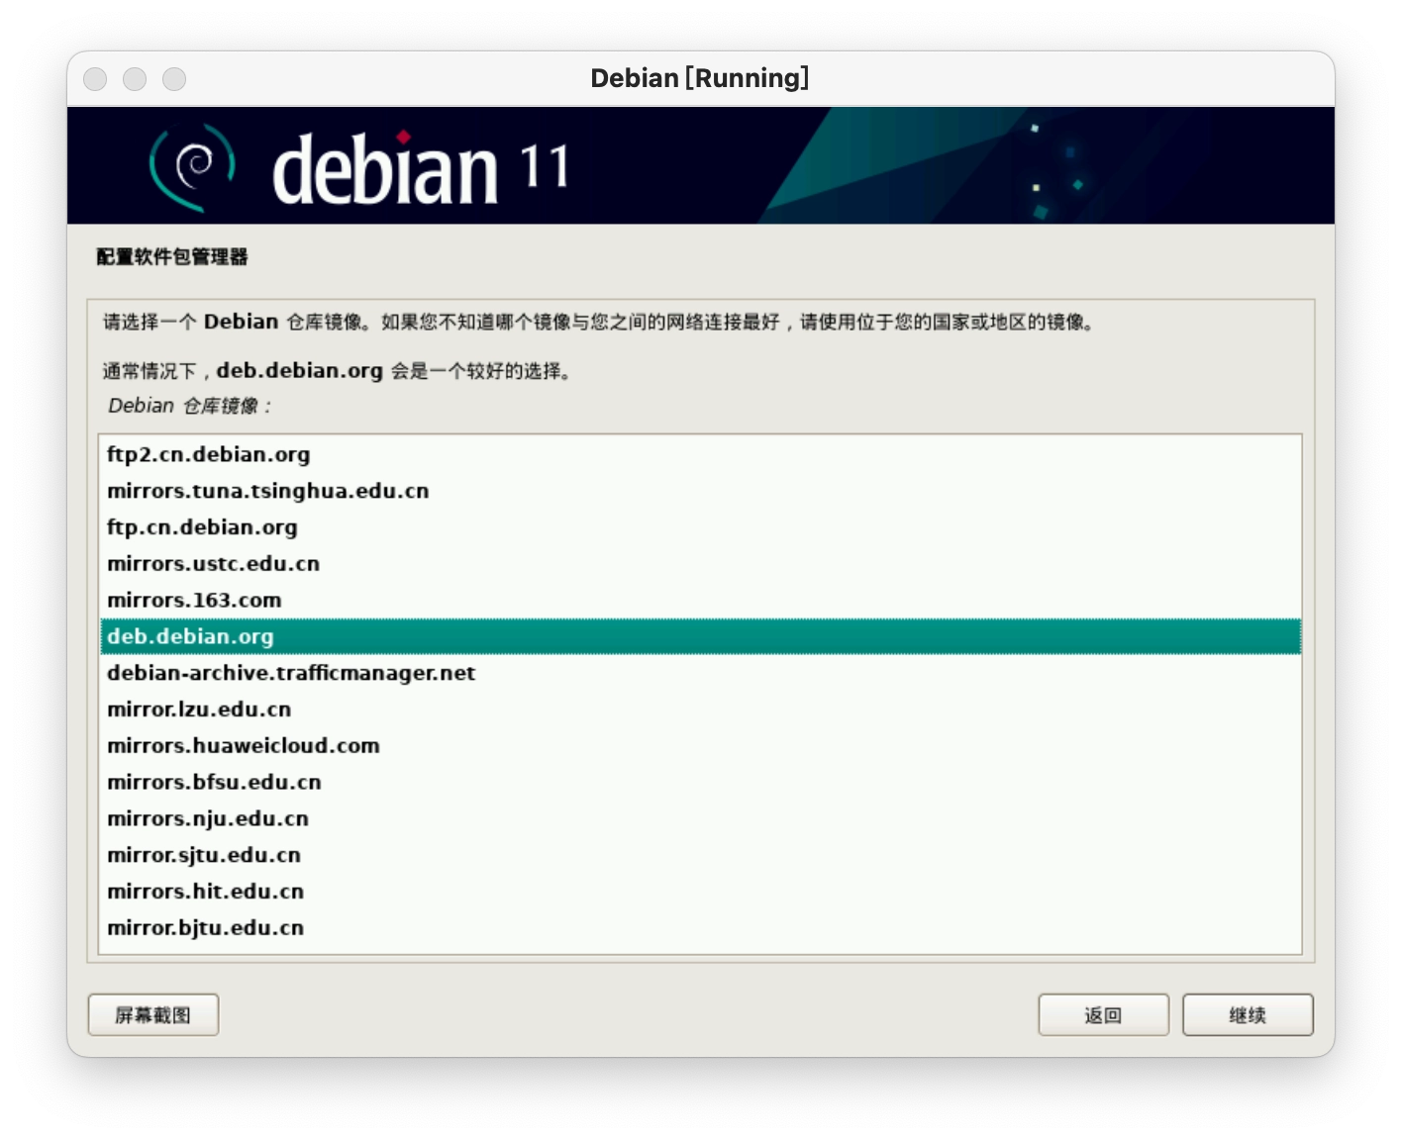
Task: Choose mirrors.tuna.tsinghua.edu.cn from the list
Action: pyautogui.click(x=700, y=491)
